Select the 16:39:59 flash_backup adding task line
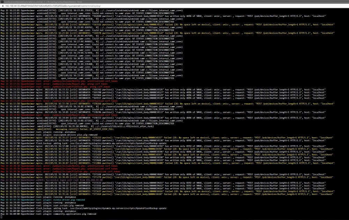This screenshot has width=349, height=220. click(x=83, y=208)
